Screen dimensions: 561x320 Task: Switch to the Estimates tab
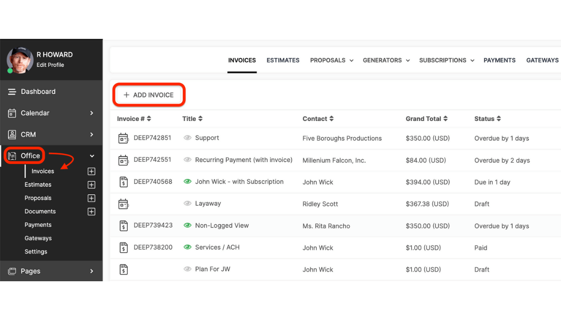(283, 60)
